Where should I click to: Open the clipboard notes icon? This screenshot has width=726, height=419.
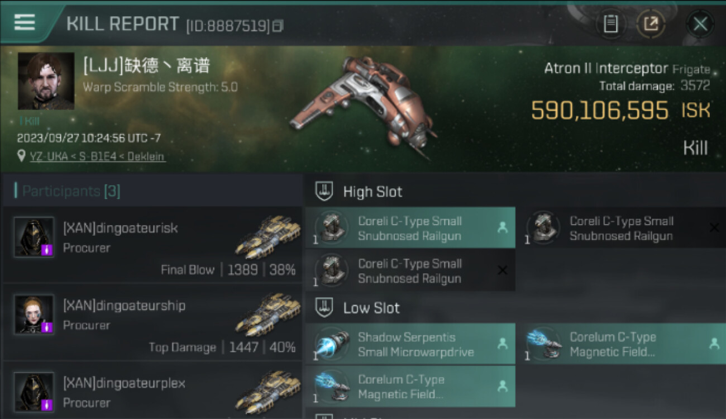(610, 24)
